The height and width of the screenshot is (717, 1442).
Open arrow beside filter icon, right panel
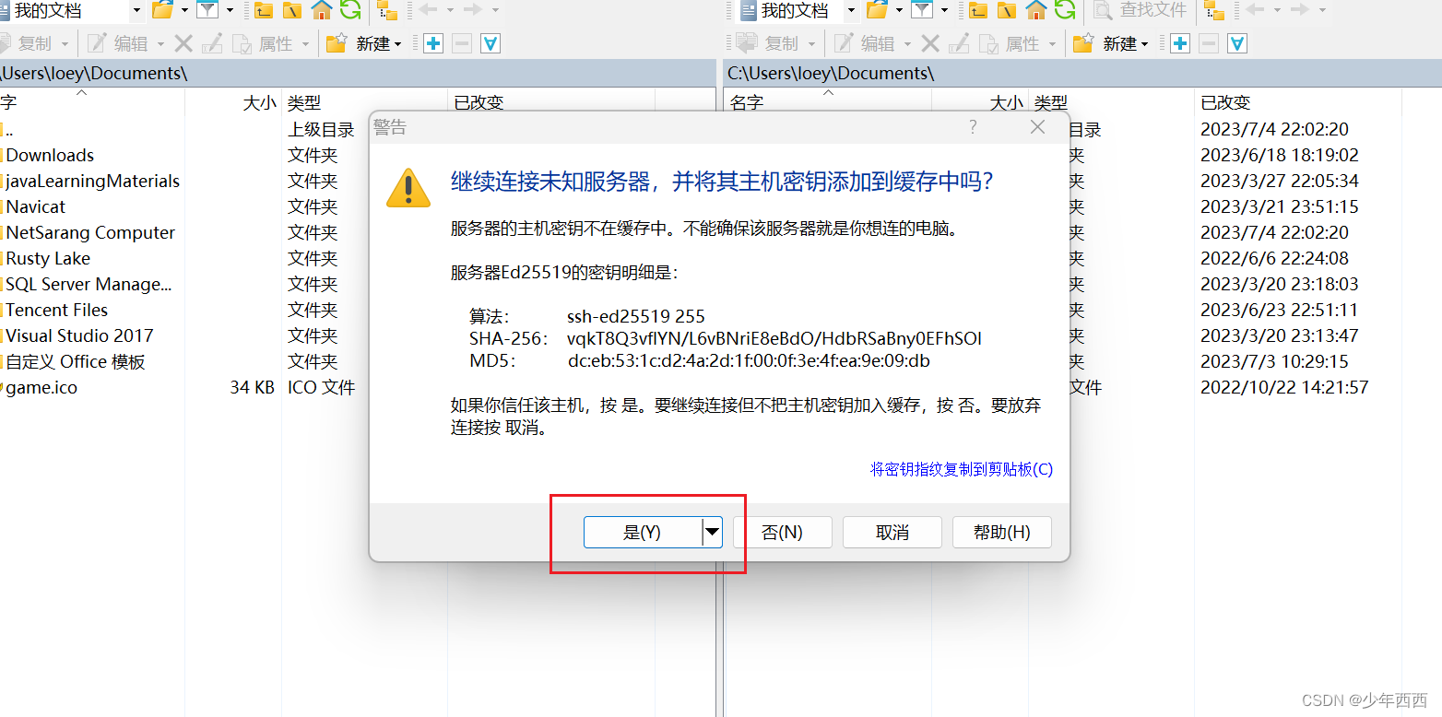point(943,10)
